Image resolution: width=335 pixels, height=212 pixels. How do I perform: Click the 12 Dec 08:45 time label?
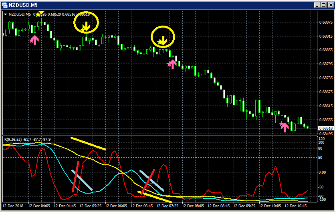[x=218, y=206]
